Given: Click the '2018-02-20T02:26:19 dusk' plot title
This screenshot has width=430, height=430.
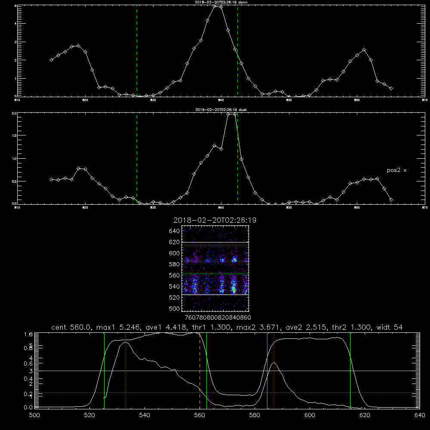Looking at the screenshot, I should 221,110.
